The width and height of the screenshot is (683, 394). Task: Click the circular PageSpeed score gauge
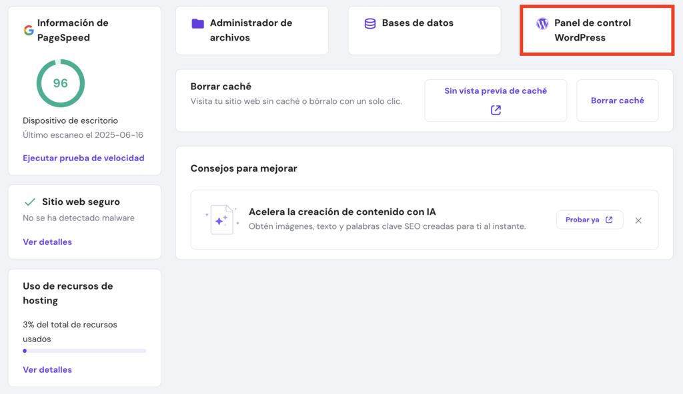(60, 83)
